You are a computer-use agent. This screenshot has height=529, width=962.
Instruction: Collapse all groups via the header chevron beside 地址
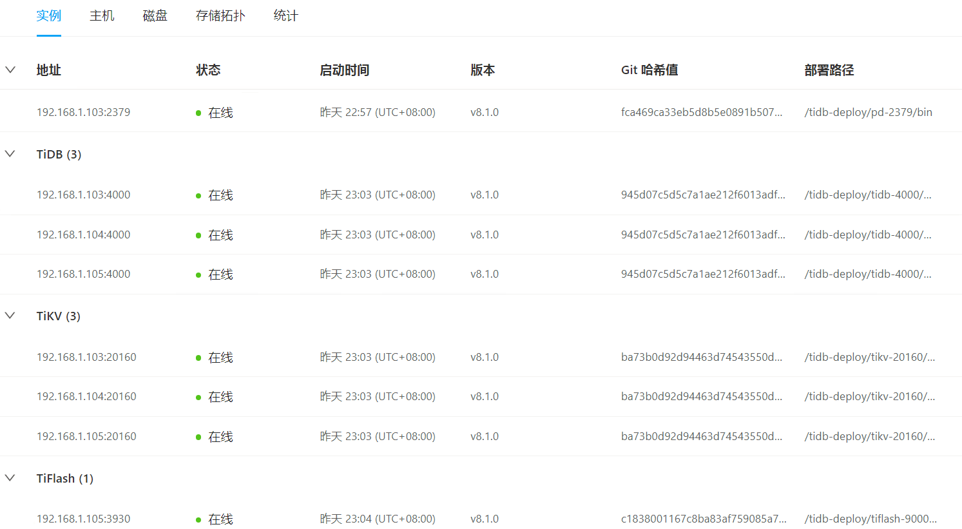click(10, 70)
